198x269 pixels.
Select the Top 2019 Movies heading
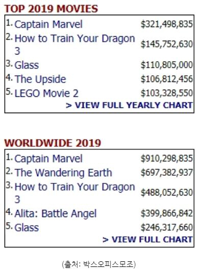(x=51, y=9)
